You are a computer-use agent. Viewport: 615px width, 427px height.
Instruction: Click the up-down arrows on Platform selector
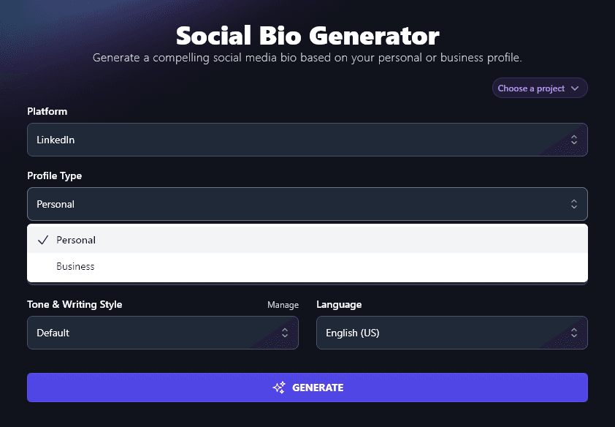click(574, 140)
